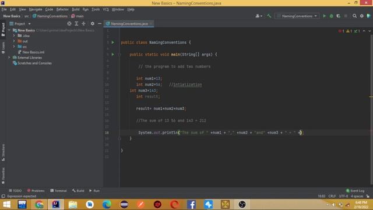Start debugging with the bug icon
Image resolution: width=373 pixels, height=210 pixels.
pos(332,16)
